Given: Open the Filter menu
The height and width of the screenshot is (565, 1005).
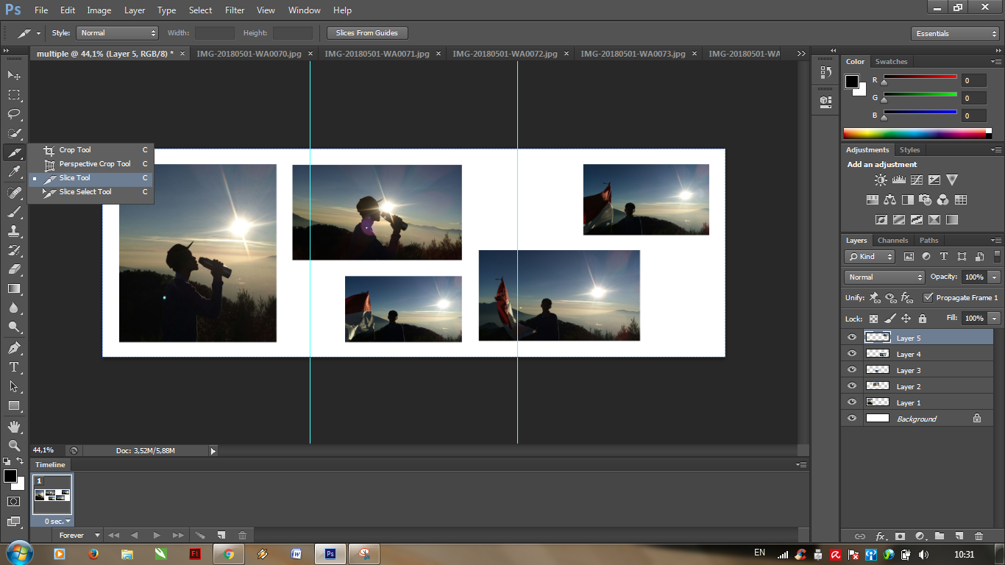Looking at the screenshot, I should click(234, 10).
